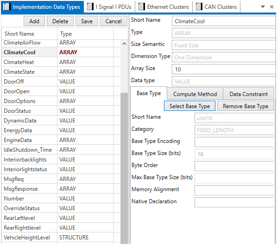Click the I Signal I PDUs tab icon
The image size is (277, 245).
click(x=90, y=6)
